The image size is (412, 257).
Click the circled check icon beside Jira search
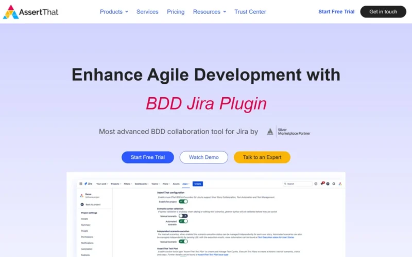point(316,184)
